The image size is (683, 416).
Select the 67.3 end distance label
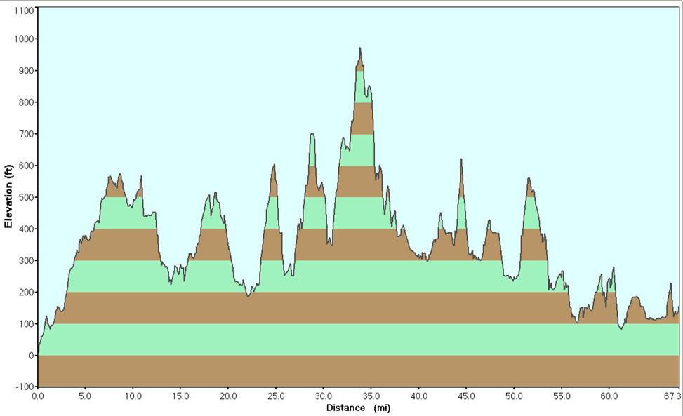tap(672, 396)
